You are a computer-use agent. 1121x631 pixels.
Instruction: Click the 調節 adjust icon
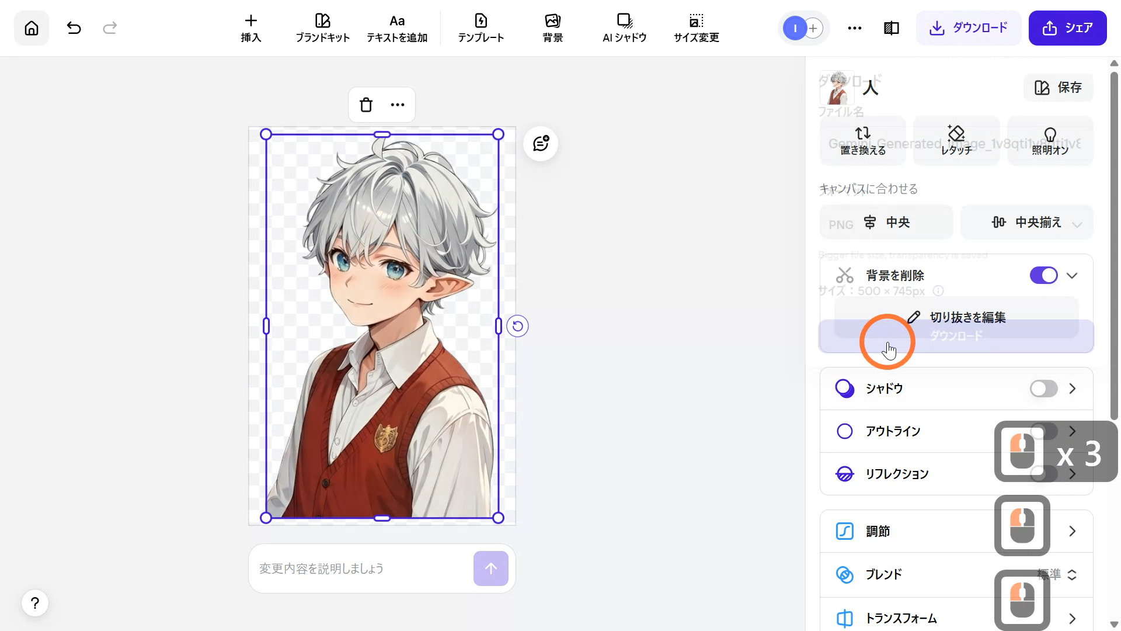click(x=845, y=531)
